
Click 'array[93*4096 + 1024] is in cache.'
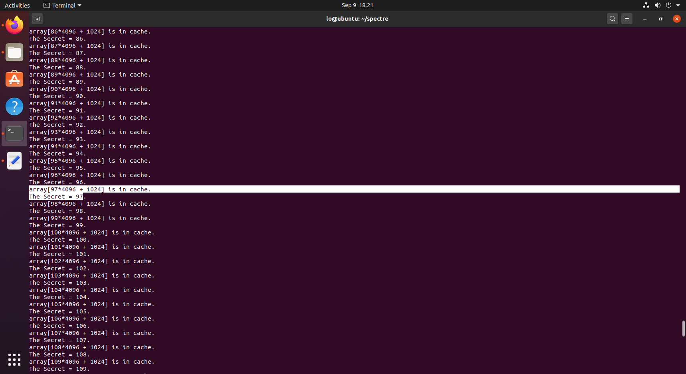point(90,132)
